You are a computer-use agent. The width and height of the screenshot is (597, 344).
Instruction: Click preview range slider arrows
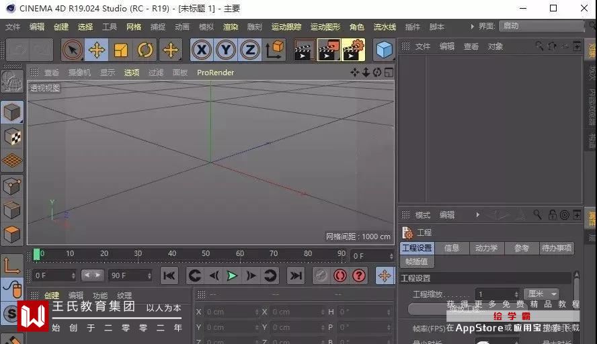[93, 275]
